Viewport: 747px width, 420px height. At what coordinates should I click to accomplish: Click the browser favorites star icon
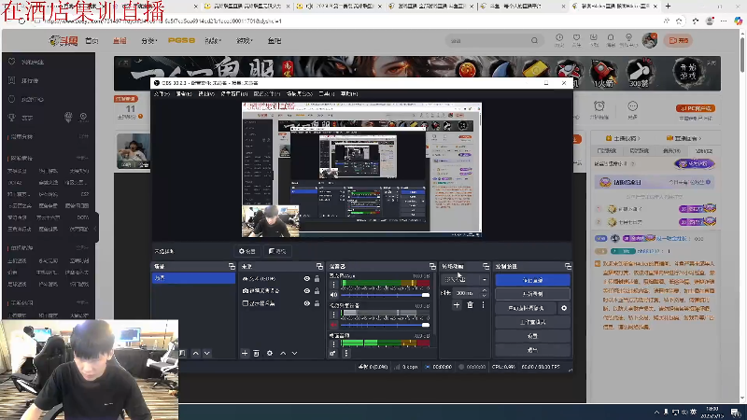[x=679, y=21]
